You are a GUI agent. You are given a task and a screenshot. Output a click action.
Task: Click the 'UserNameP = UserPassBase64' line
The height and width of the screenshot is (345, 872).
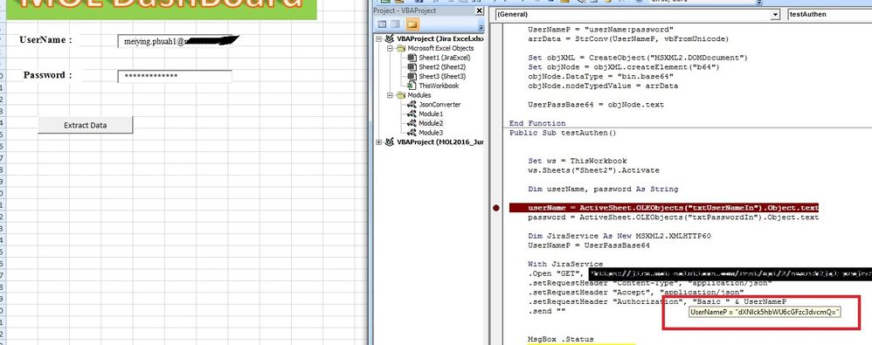(x=588, y=245)
